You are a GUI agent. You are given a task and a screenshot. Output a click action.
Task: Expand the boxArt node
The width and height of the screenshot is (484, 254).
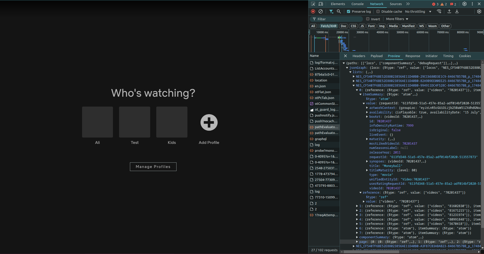pyautogui.click(x=367, y=117)
